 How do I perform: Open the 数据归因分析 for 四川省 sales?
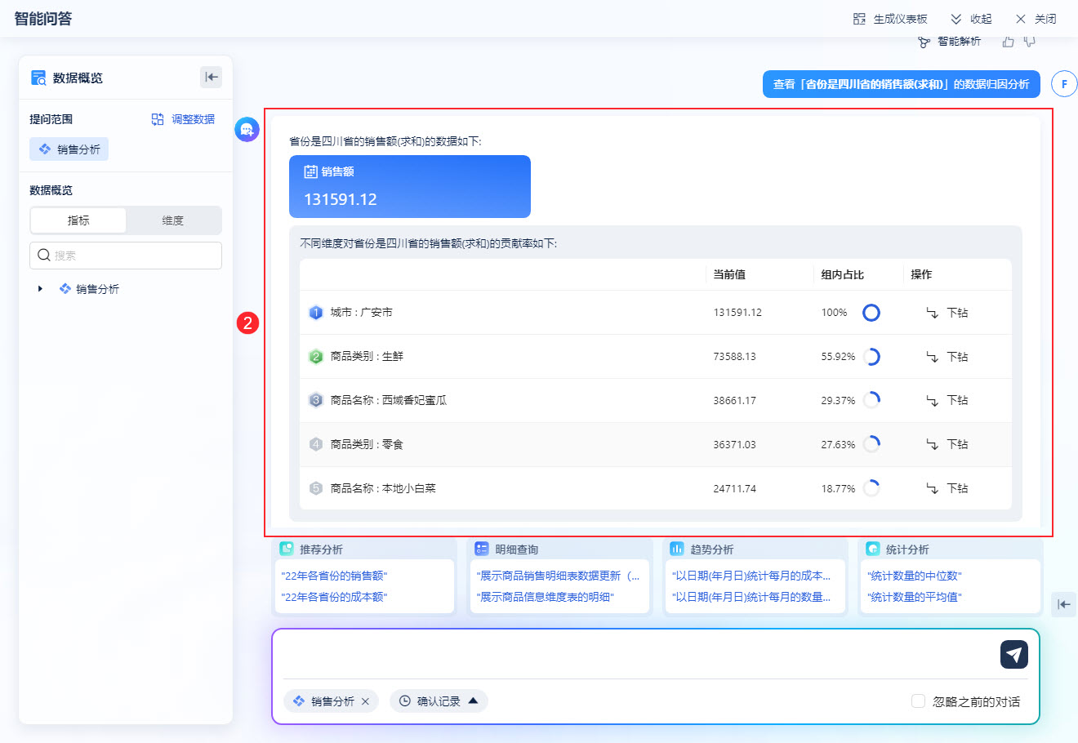(x=902, y=84)
